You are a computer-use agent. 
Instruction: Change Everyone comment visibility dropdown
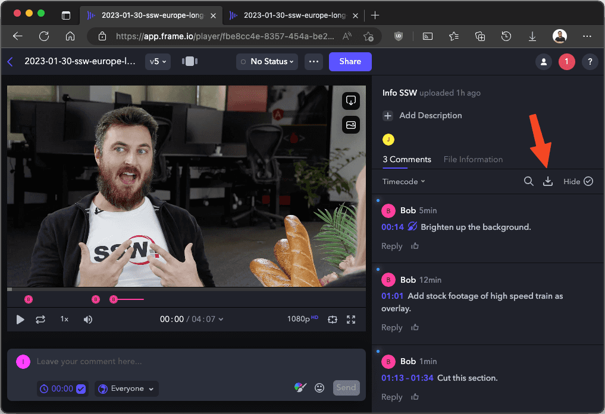pos(126,388)
